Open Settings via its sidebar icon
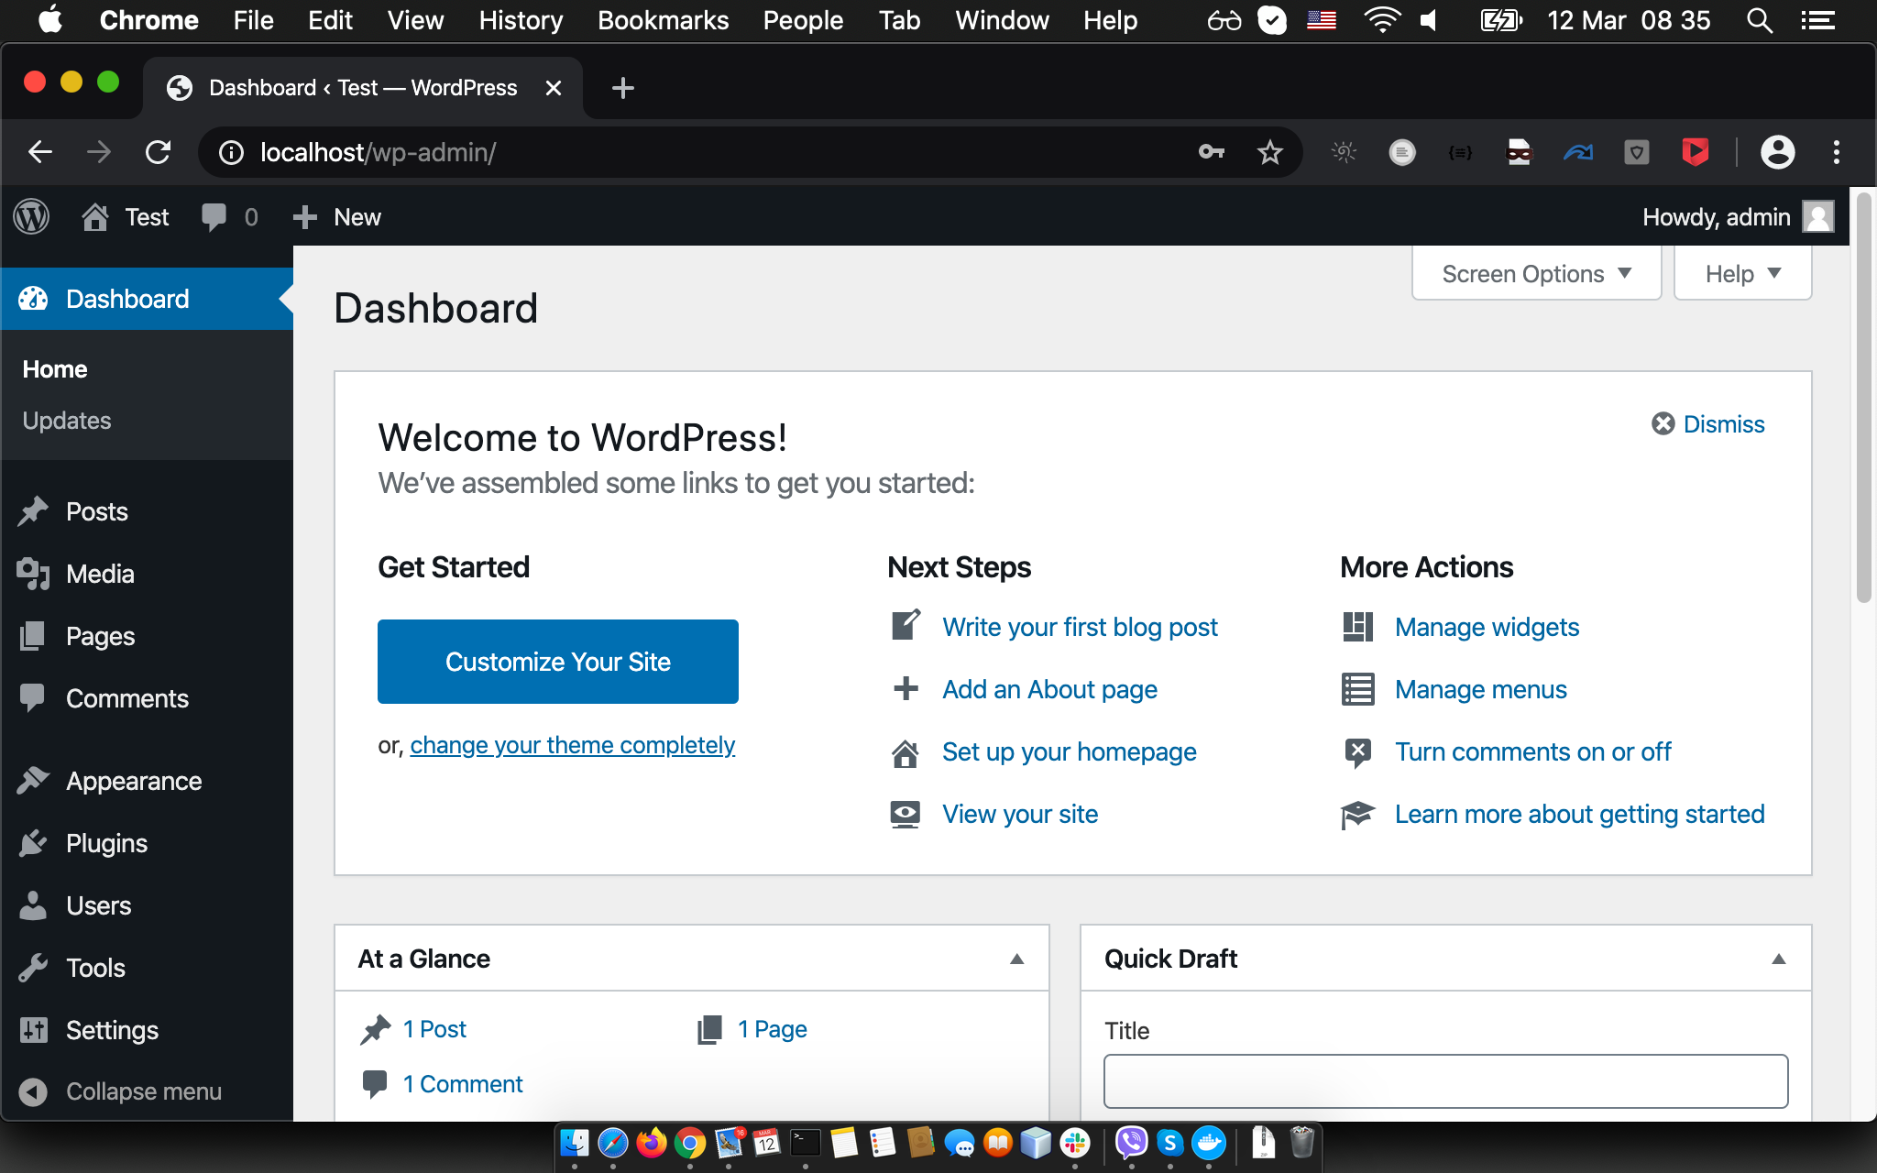Image resolution: width=1877 pixels, height=1173 pixels. click(x=34, y=1029)
